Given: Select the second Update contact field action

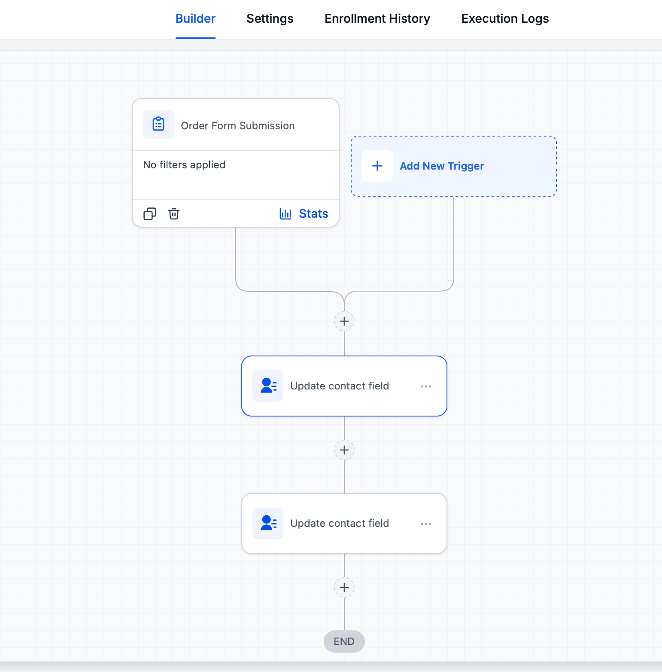Looking at the screenshot, I should [344, 523].
